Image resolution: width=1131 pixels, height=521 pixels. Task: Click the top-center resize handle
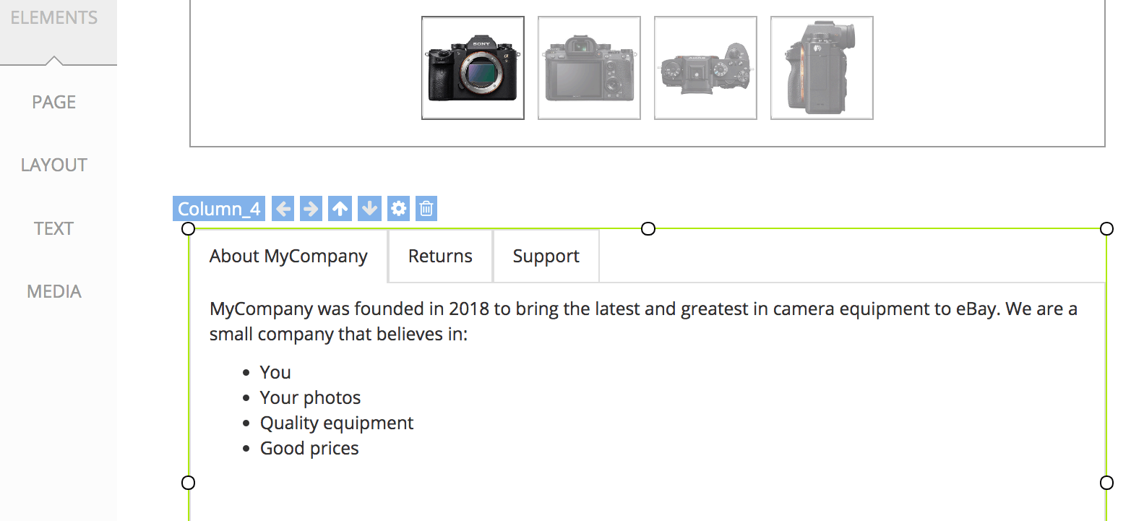click(648, 229)
